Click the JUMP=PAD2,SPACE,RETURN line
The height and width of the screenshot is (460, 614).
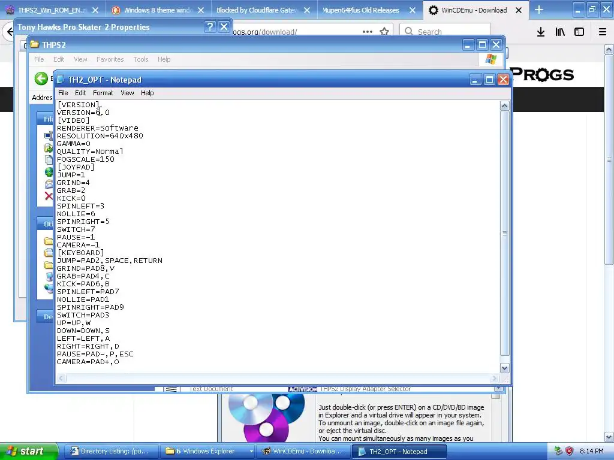110,261
